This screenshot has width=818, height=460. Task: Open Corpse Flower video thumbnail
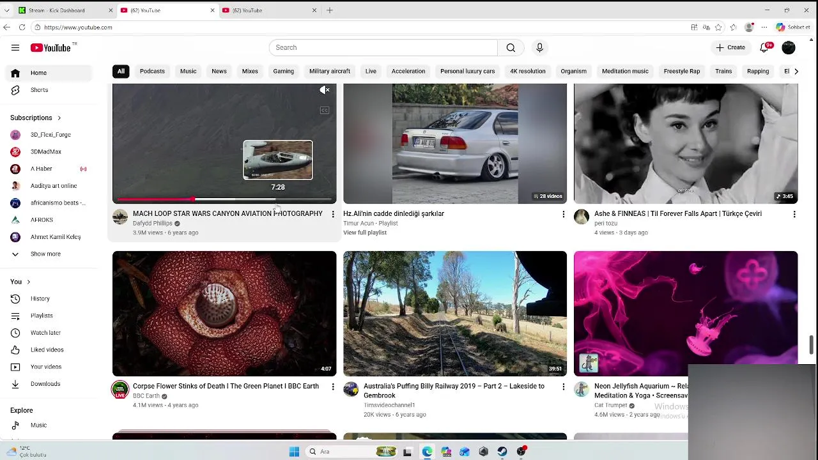pyautogui.click(x=224, y=314)
